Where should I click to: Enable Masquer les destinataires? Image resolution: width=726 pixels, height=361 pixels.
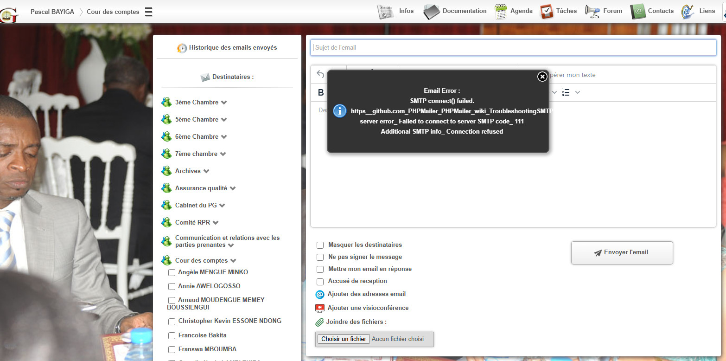[320, 245]
